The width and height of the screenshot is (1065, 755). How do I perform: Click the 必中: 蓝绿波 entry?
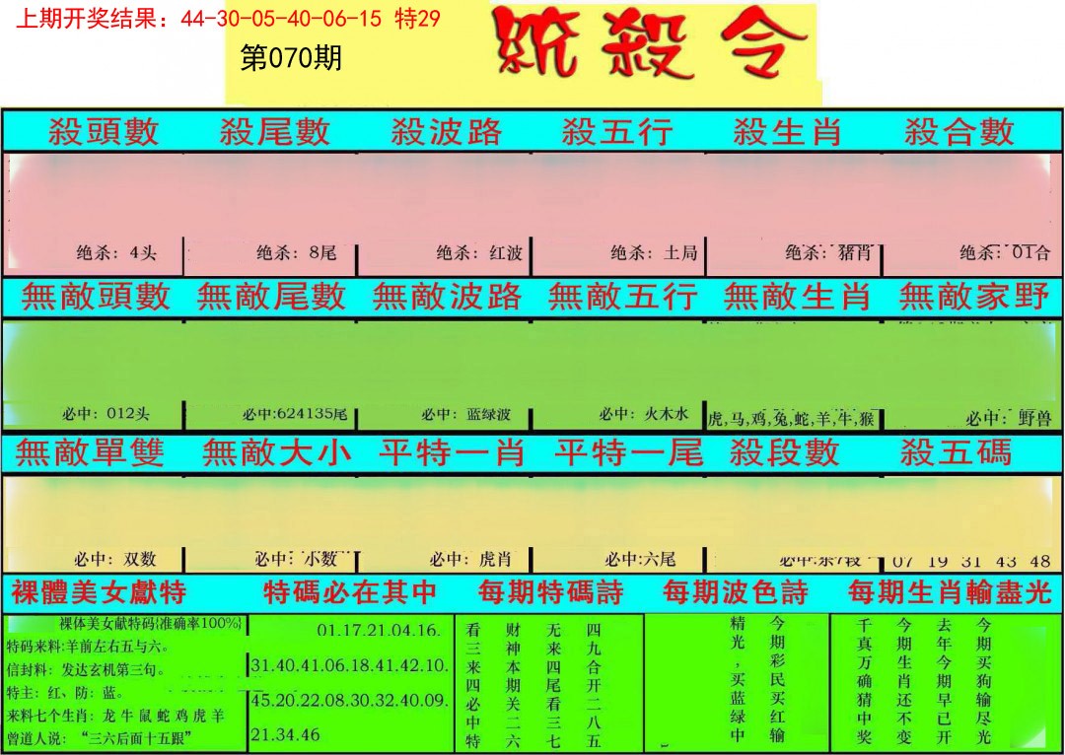tap(467, 415)
